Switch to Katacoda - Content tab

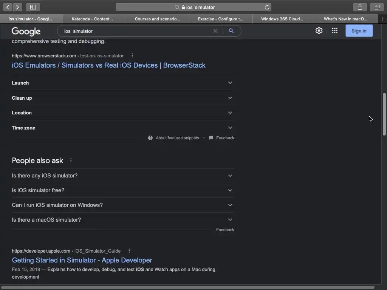[x=94, y=19]
